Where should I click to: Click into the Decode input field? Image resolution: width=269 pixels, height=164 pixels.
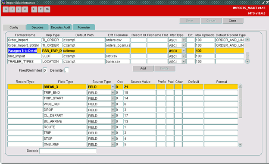pos(68,151)
